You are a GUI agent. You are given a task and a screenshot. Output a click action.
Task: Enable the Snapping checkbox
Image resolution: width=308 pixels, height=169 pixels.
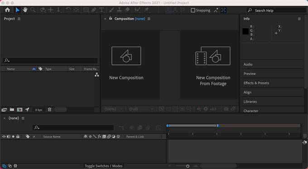tap(193, 10)
